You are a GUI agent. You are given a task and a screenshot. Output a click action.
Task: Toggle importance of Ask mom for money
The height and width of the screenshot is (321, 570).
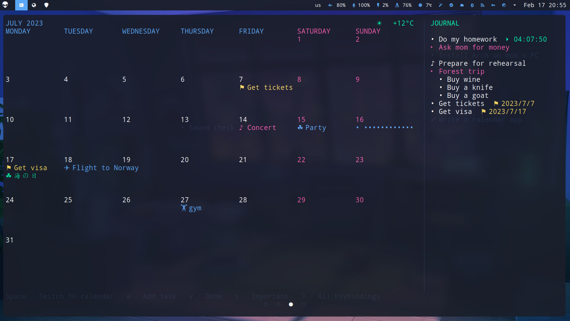[x=432, y=47]
